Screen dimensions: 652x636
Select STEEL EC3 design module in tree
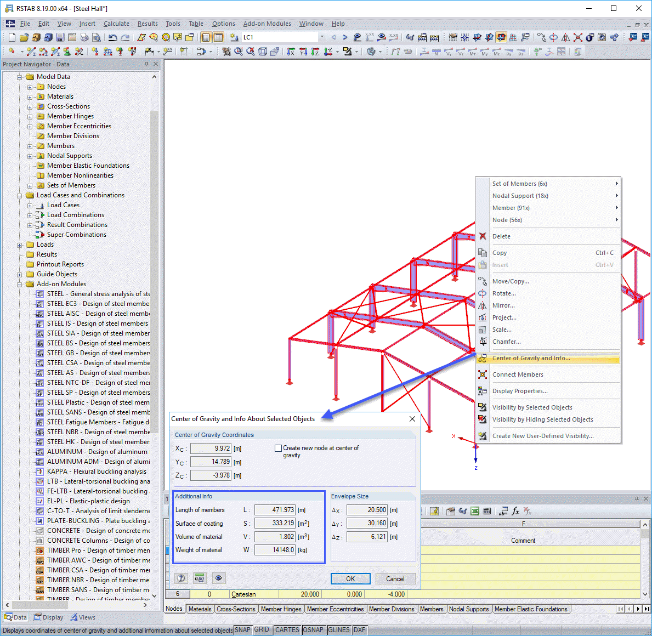pyautogui.click(x=98, y=304)
